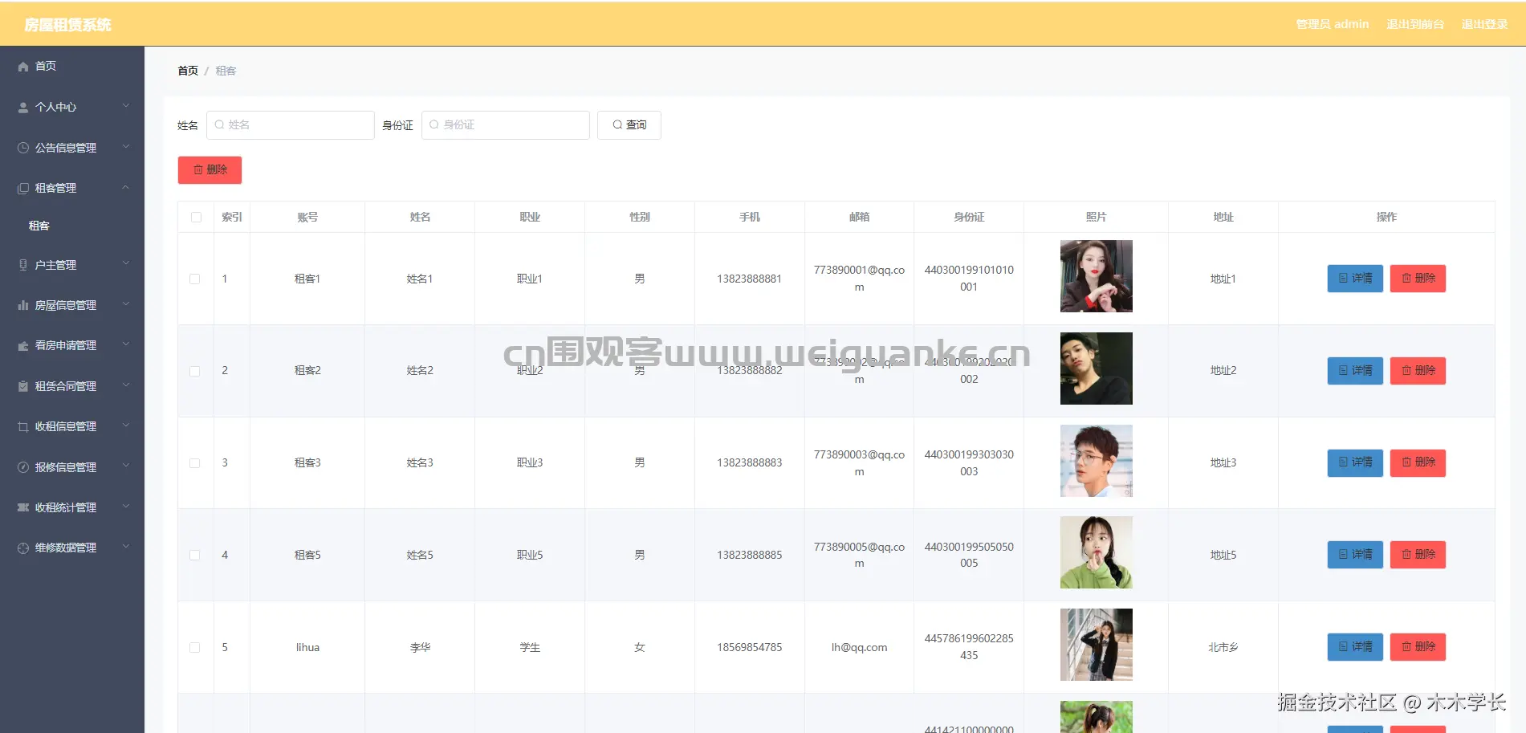
Task: Expand the 户主管理 submenu arrow
Action: [126, 264]
